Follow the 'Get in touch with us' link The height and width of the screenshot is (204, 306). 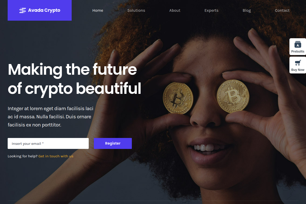pos(56,156)
